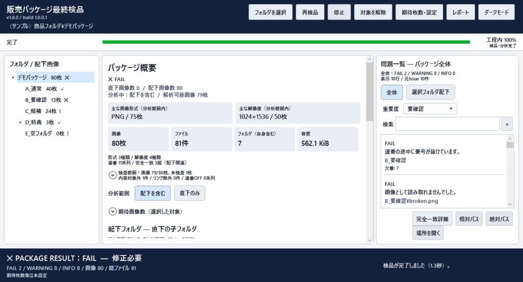Expand the 期待画像数 section chevron

click(113, 212)
